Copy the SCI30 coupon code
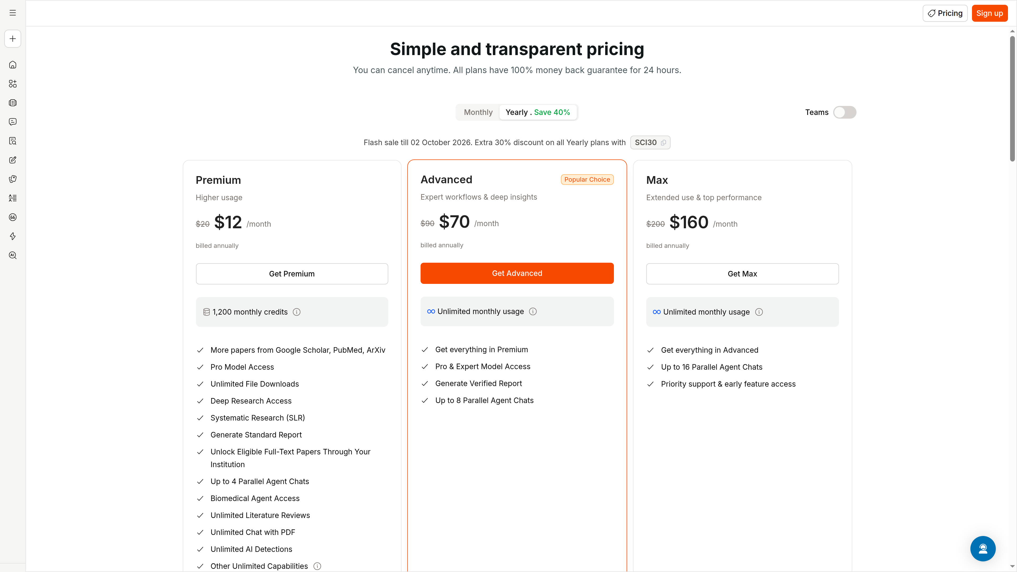1017x572 pixels. coord(663,142)
